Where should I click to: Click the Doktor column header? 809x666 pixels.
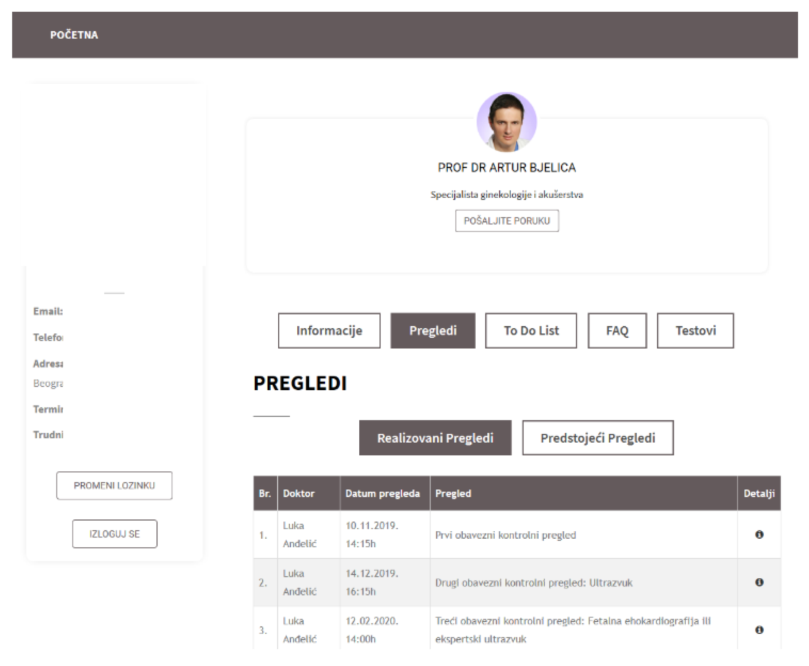pyautogui.click(x=299, y=493)
